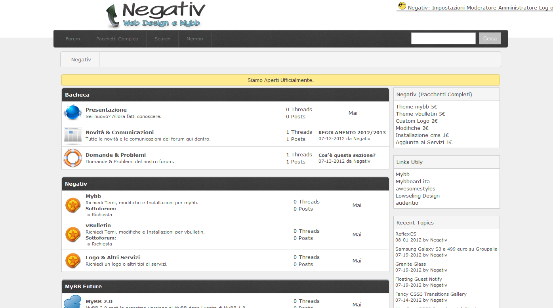Click inside the search text field
553x308 pixels.
tap(443, 38)
